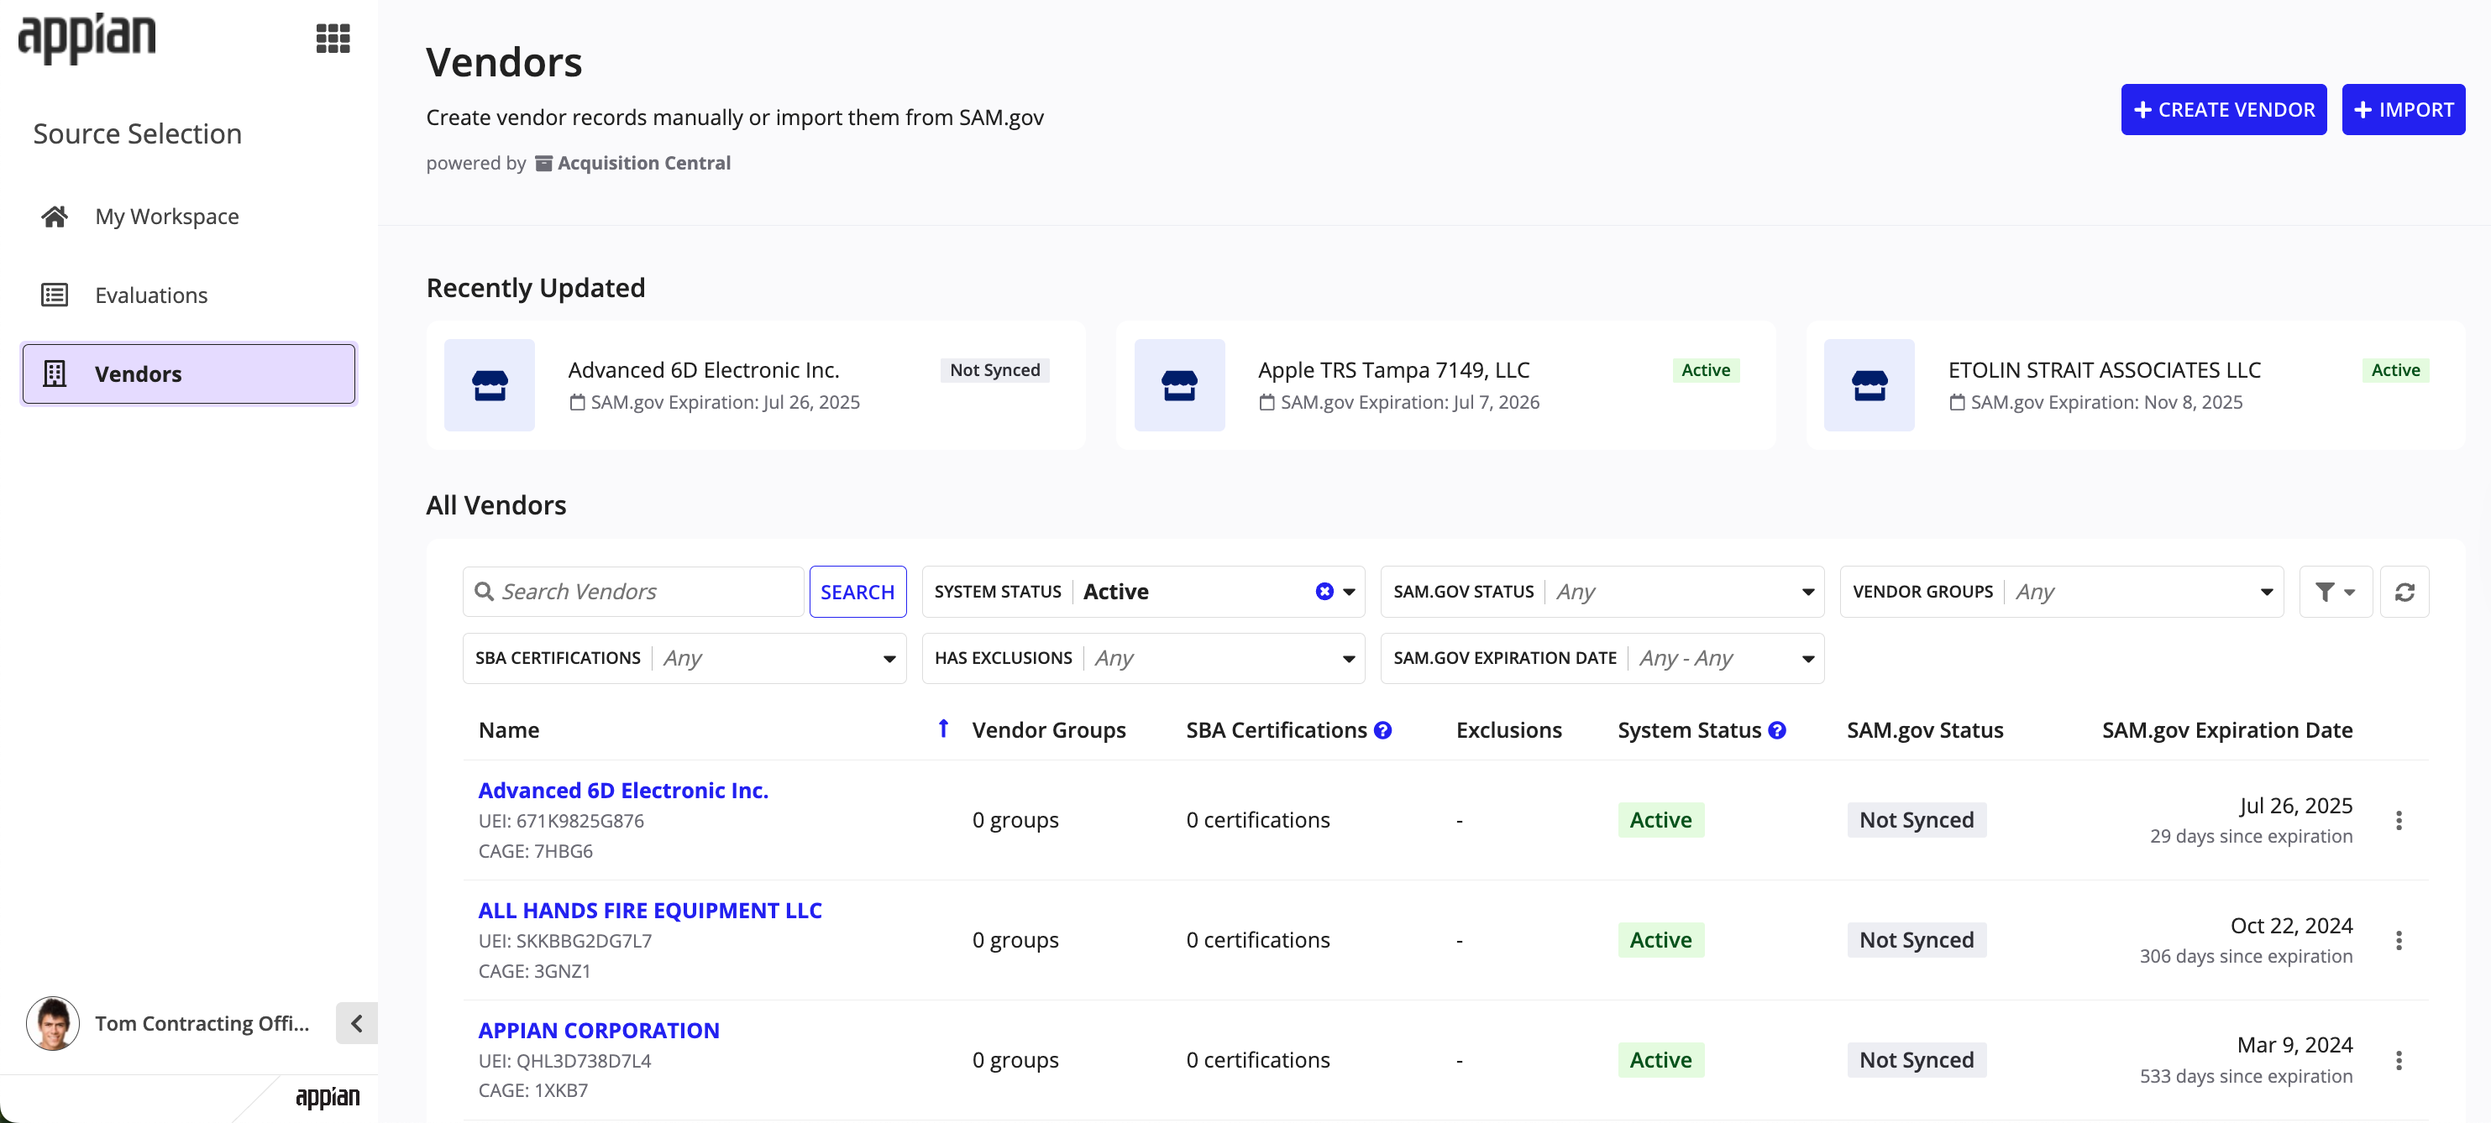Open ETOLIN STRAIT ASSOCIATES card store icon
The width and height of the screenshot is (2491, 1123).
point(1868,384)
